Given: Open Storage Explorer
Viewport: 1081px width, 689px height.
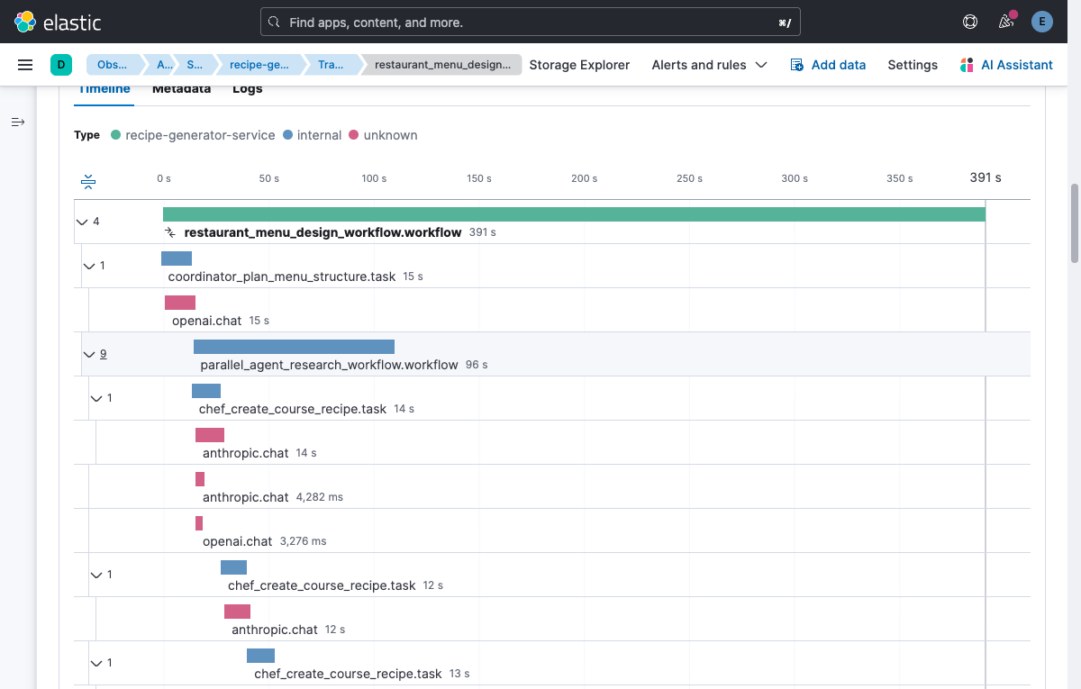Looking at the screenshot, I should pos(579,64).
